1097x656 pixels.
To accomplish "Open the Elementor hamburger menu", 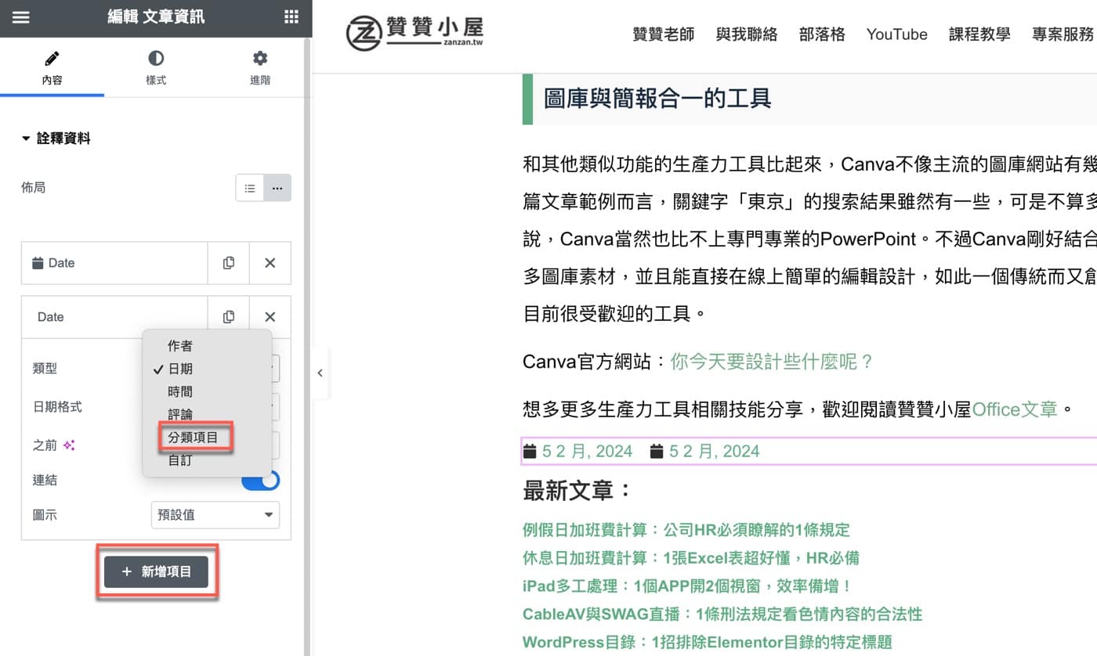I will click(21, 17).
